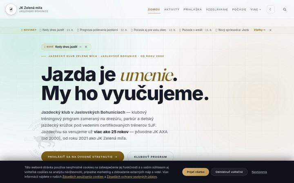Dismiss the 'Nové Kedy dnes jazdiť' badge
This screenshot has height=183, width=294.
(86, 47)
